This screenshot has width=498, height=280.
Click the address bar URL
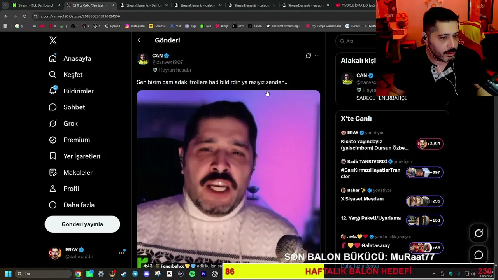coord(80,16)
